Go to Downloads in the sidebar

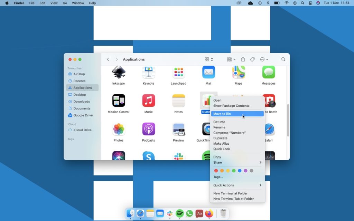[x=81, y=102]
